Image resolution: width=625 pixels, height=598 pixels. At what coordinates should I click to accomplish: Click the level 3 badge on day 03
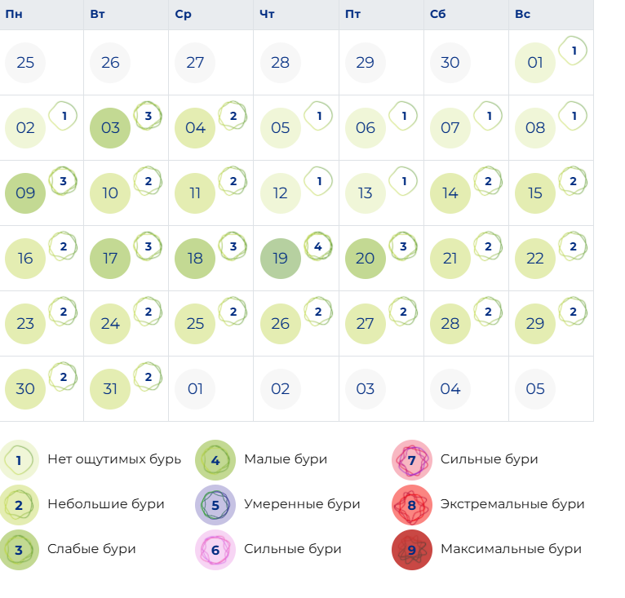pos(148,115)
